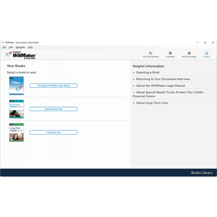Open the WillMaker Legal Manual book cover
217x217 pixels.
click(16, 85)
